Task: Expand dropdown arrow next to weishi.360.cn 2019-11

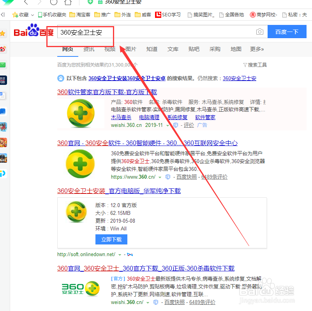Action: (167, 125)
